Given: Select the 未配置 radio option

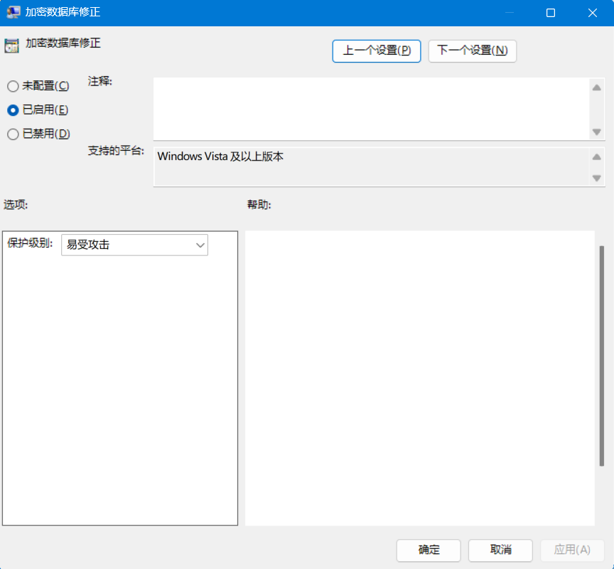Looking at the screenshot, I should (12, 85).
